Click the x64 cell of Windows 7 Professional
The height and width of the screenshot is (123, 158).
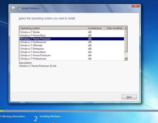(x=90, y=59)
